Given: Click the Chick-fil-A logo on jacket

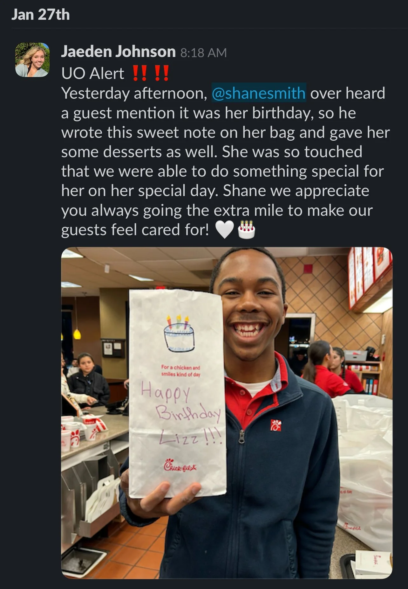Looking at the screenshot, I should point(275,425).
